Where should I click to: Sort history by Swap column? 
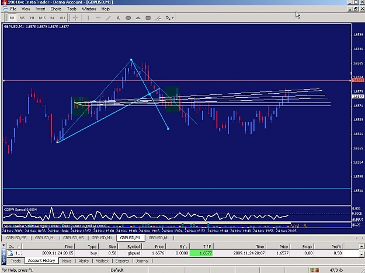point(302,246)
